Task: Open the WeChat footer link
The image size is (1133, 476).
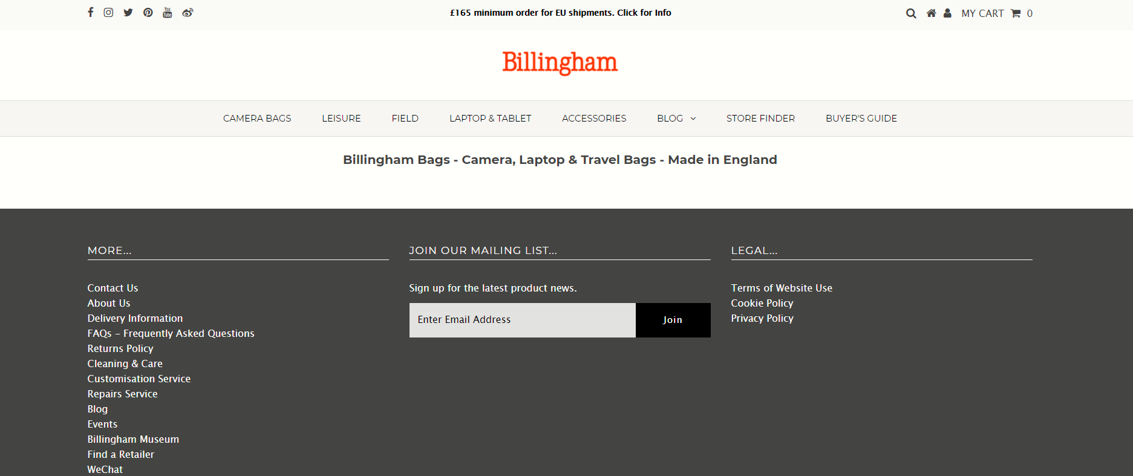Action: tap(105, 469)
